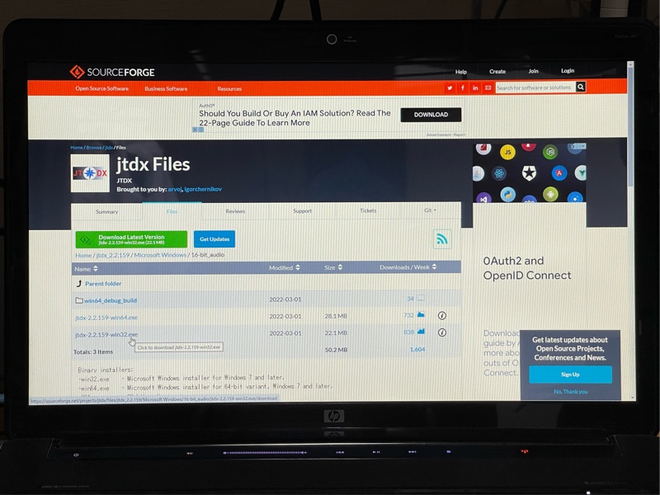Open the win64_debug_build folder
The width and height of the screenshot is (660, 495).
(x=111, y=300)
